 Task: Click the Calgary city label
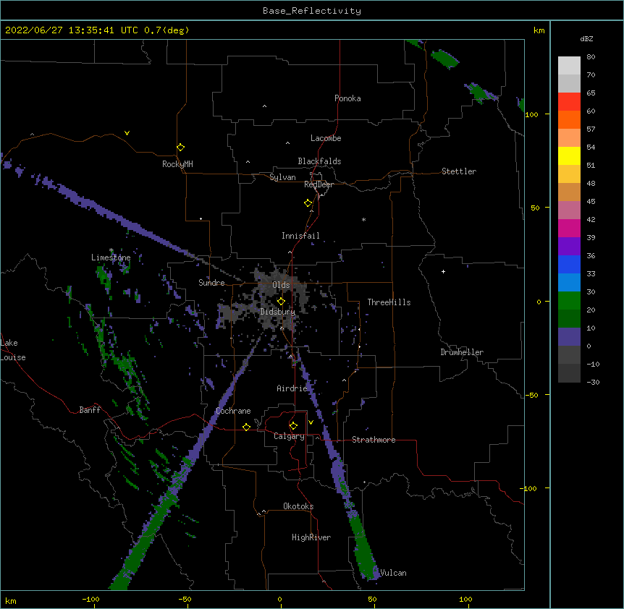pos(290,436)
